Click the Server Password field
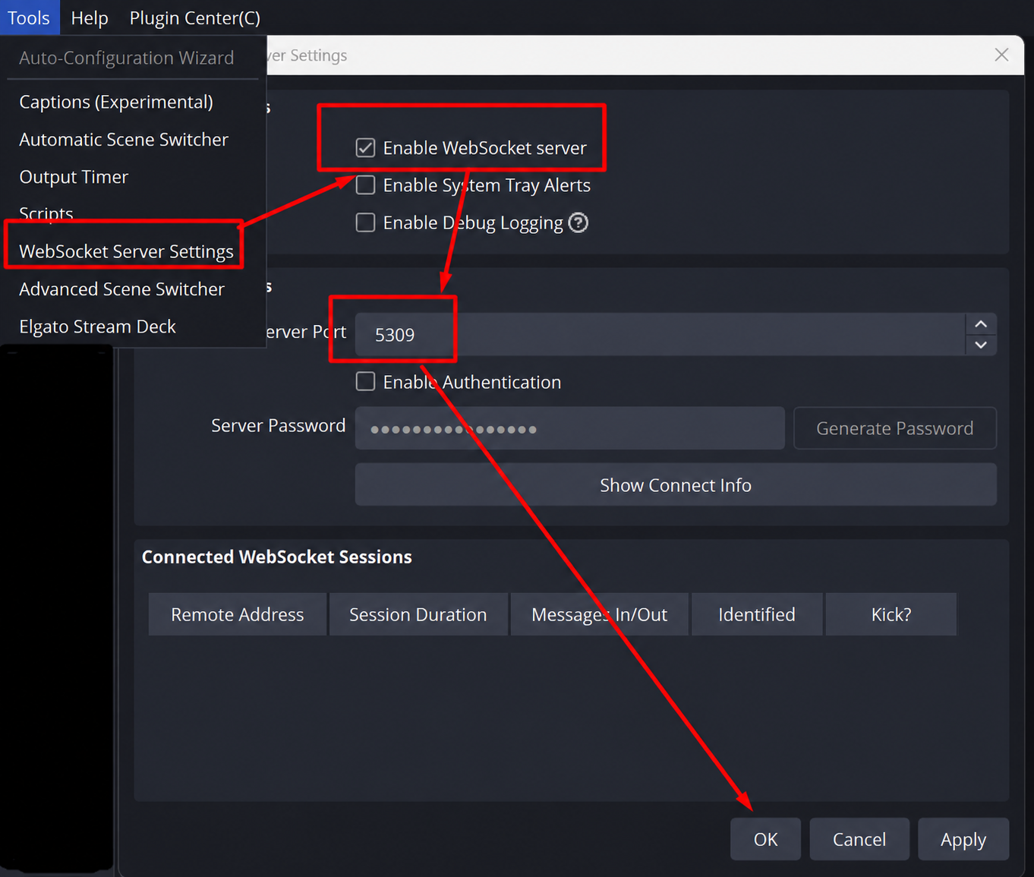The image size is (1034, 877). click(x=570, y=428)
